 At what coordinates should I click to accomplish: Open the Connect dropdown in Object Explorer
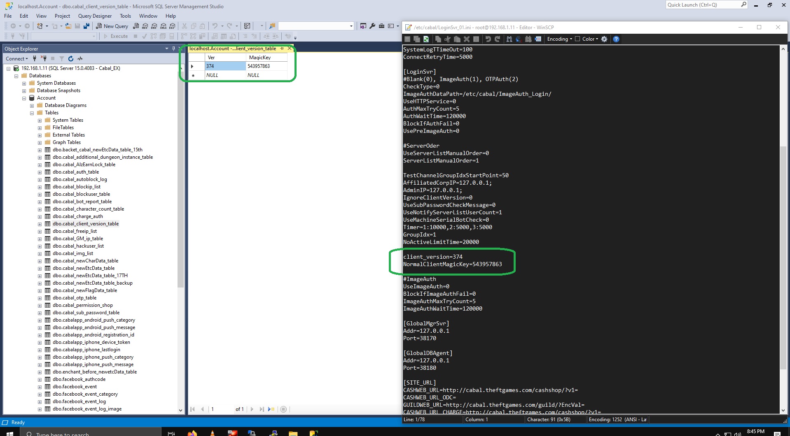pos(17,58)
